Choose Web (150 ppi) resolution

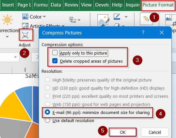[x=47, y=104]
